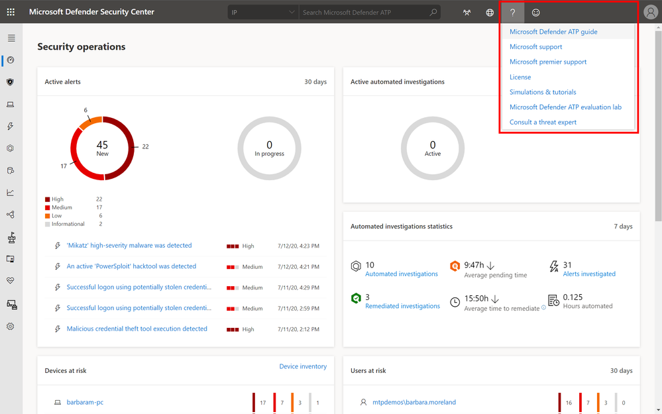Open 'Mikatz' high-severity malware alert

pyautogui.click(x=129, y=246)
